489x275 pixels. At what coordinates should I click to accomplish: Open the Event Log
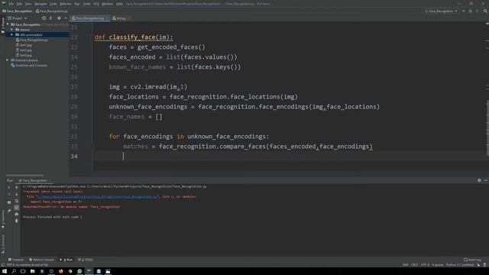coord(472,260)
